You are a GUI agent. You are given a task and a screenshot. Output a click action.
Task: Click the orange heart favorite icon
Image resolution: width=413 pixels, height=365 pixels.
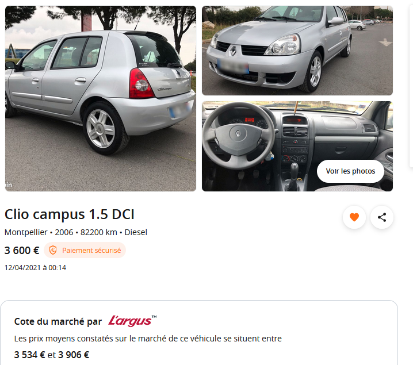click(x=354, y=217)
